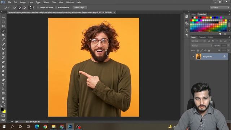Viewport: 231px width, 130px height.
Task: Select the Crop tool
Action: [x=3, y=35]
